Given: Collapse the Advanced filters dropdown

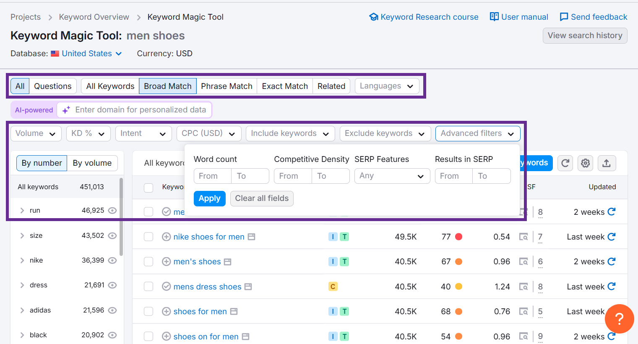Looking at the screenshot, I should 478,133.
